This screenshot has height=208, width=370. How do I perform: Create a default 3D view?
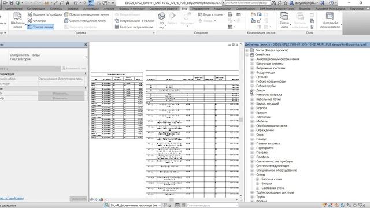pyautogui.click(x=162, y=20)
